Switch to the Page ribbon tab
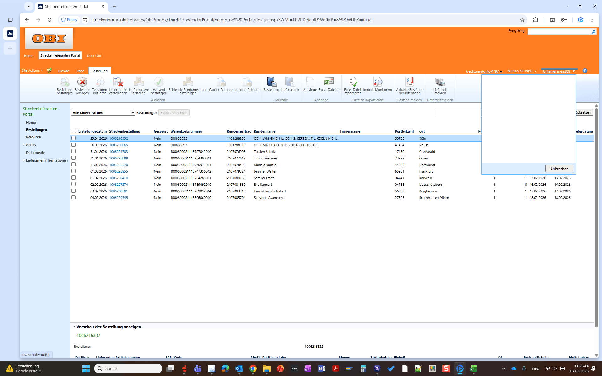The height and width of the screenshot is (376, 602). [x=81, y=71]
